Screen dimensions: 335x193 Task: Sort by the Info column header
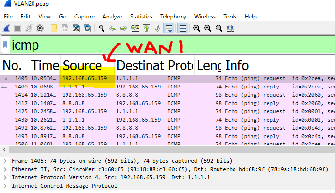(x=279, y=65)
